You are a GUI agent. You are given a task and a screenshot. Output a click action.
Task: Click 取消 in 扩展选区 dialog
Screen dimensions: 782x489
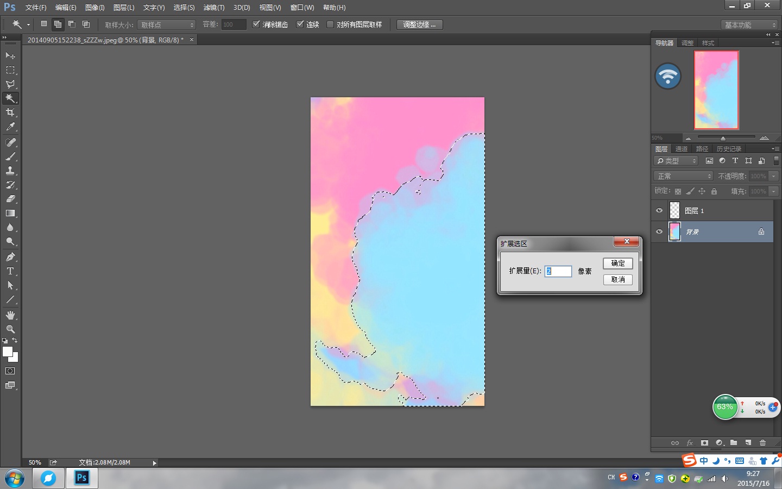click(x=618, y=280)
